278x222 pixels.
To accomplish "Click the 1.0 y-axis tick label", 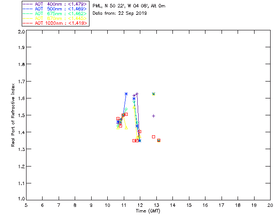I will 21,199.
